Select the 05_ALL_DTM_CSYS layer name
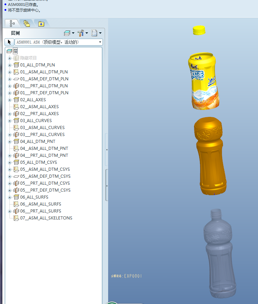This screenshot has width=258, height=304. (x=39, y=162)
